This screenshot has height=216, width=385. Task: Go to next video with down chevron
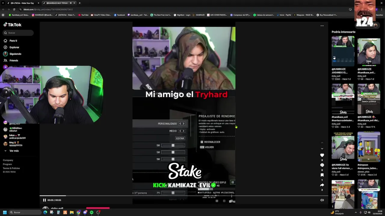[x=322, y=148]
